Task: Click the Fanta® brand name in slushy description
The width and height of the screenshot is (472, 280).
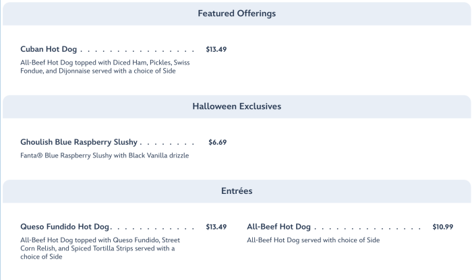Action: point(33,155)
